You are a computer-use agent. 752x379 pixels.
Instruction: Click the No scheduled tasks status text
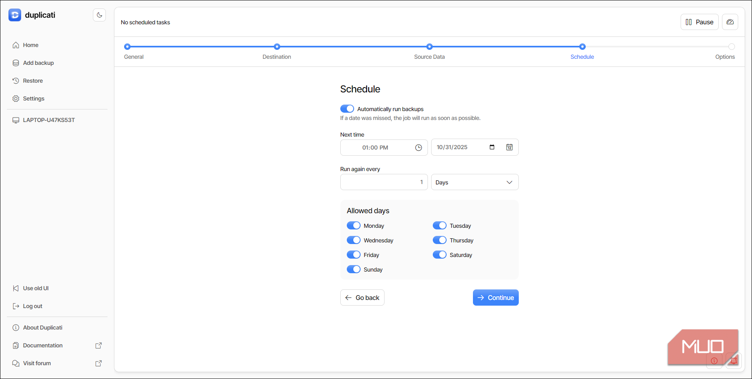pyautogui.click(x=145, y=22)
